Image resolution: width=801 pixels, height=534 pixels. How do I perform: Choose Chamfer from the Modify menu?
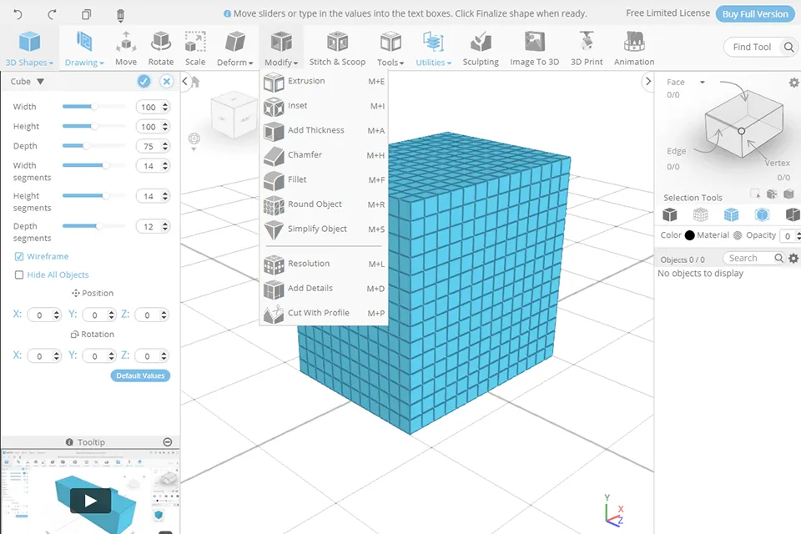[305, 155]
